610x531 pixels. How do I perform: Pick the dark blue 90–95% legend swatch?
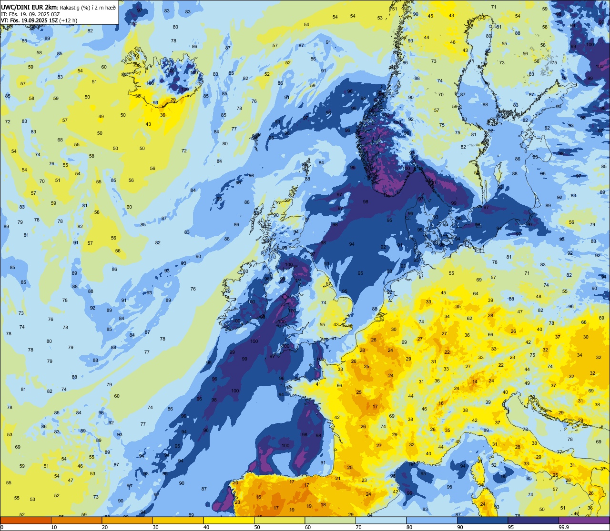tap(482, 521)
